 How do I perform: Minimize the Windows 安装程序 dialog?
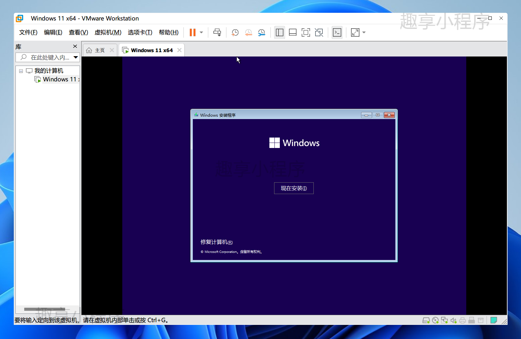(x=366, y=115)
